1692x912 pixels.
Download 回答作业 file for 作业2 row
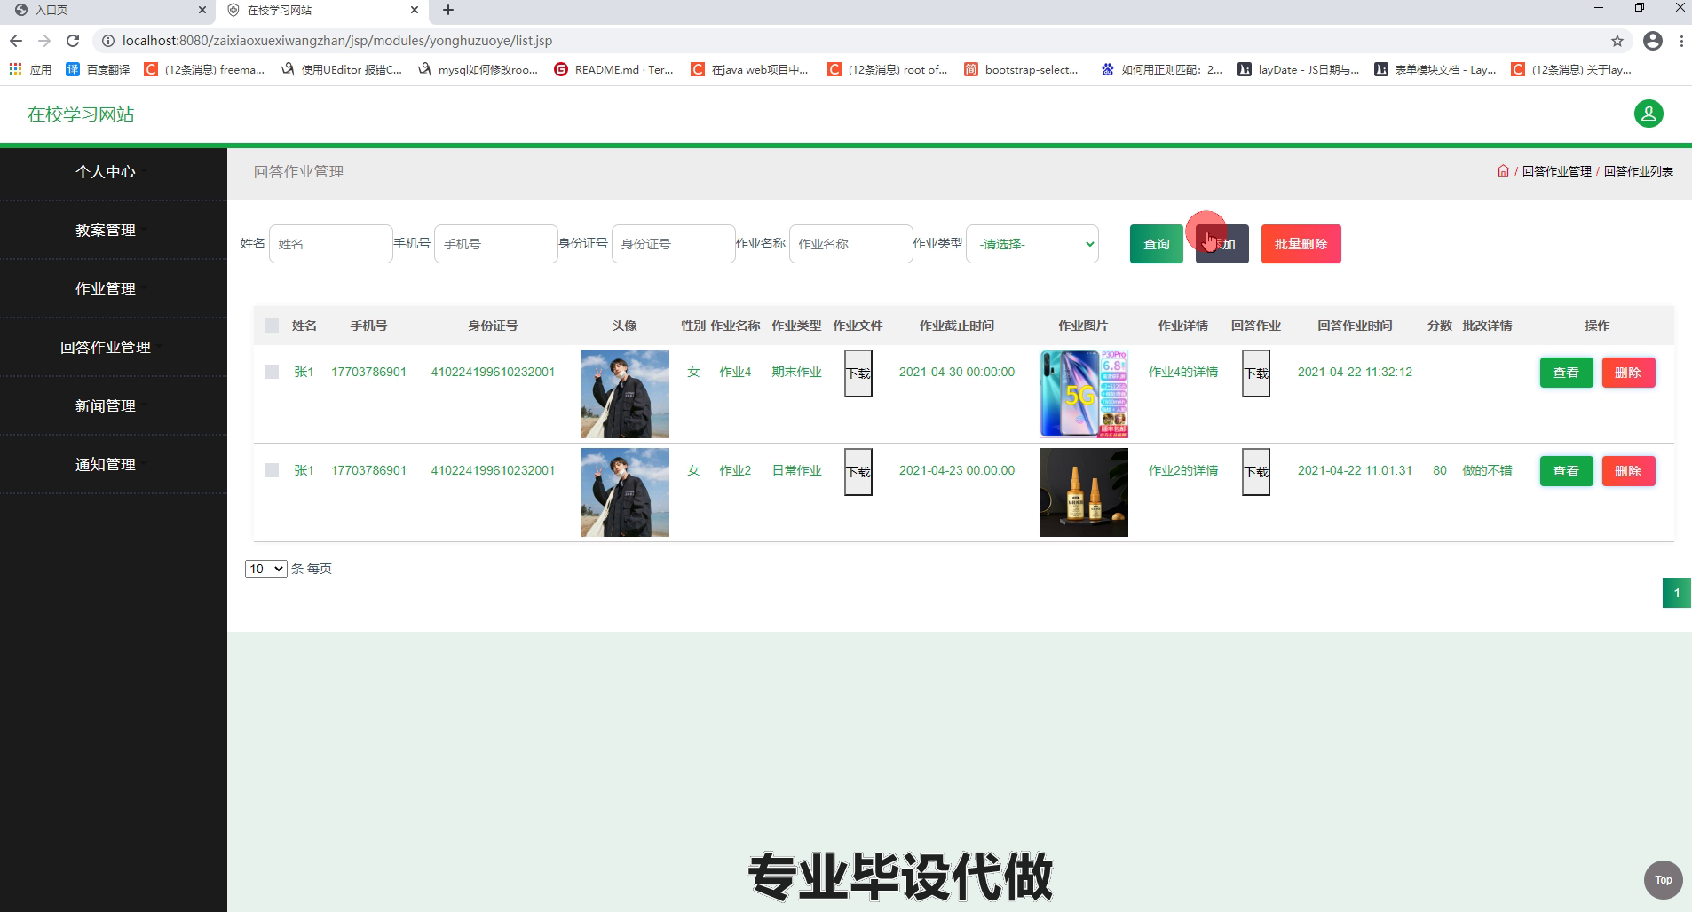click(1255, 472)
